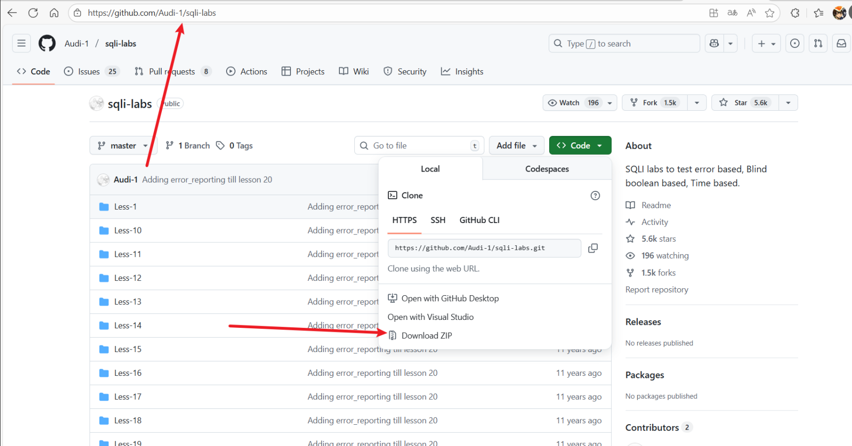Open the master branch selector

click(123, 145)
